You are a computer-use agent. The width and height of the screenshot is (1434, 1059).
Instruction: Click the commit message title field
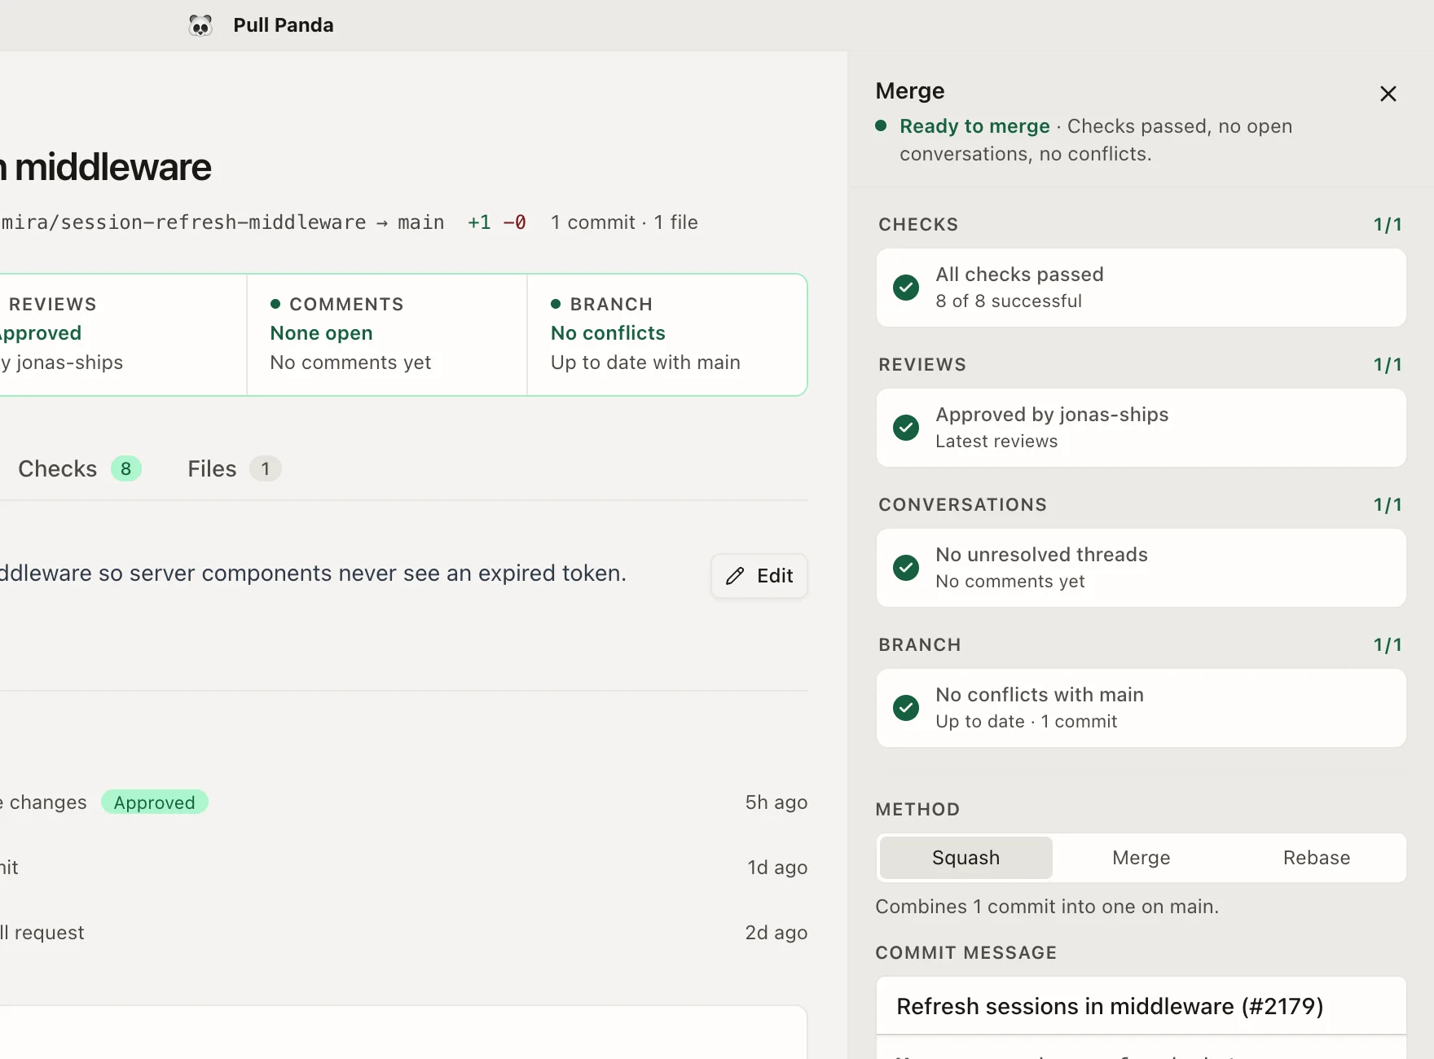(x=1141, y=1006)
